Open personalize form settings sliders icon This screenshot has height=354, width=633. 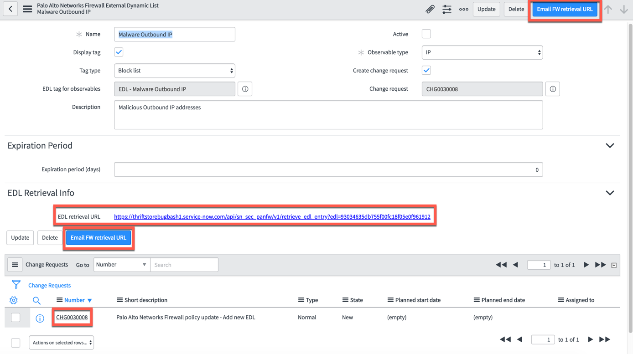tap(447, 9)
